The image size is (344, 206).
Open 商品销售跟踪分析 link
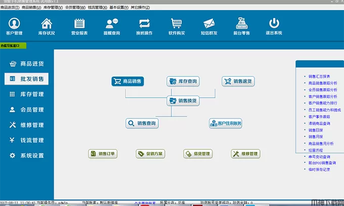(323, 83)
